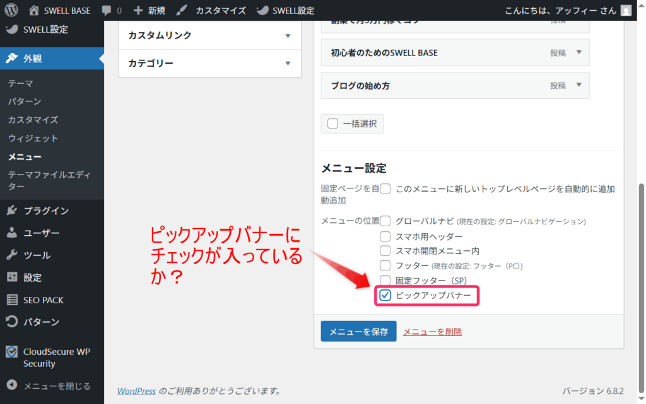The width and height of the screenshot is (646, 404).
Task: Expand the 初心者のためのSWELL BASE menu item
Action: (x=579, y=52)
